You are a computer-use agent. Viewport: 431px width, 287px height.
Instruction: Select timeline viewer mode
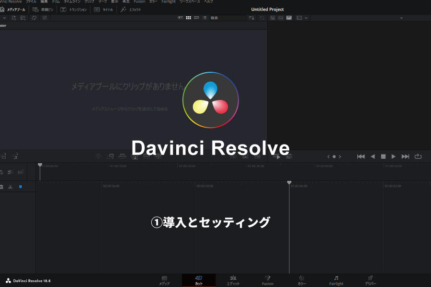289,18
